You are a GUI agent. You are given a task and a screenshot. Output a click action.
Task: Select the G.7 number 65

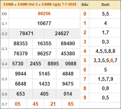[71, 104]
